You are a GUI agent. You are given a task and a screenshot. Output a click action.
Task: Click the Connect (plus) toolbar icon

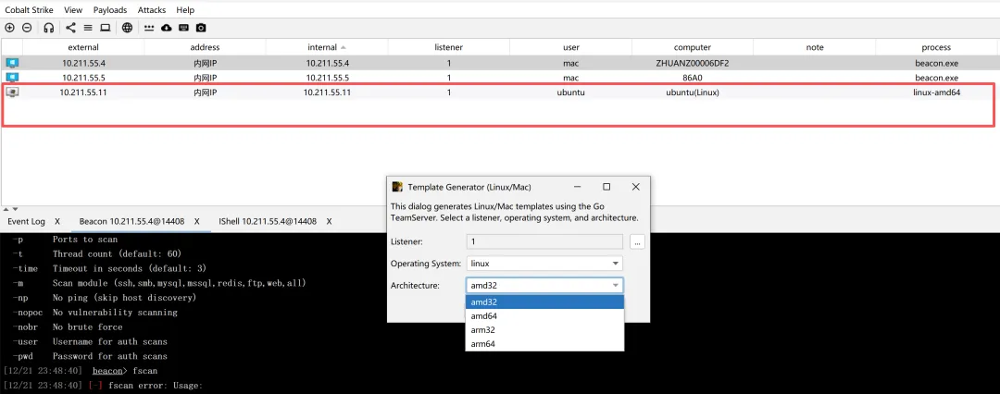[9, 28]
